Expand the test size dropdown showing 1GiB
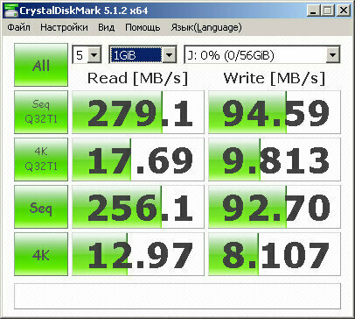This screenshot has height=319, width=355. tap(169, 54)
